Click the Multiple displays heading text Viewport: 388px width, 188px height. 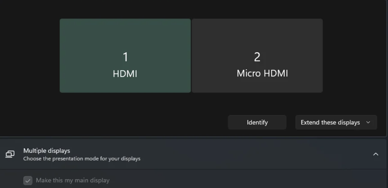47,150
